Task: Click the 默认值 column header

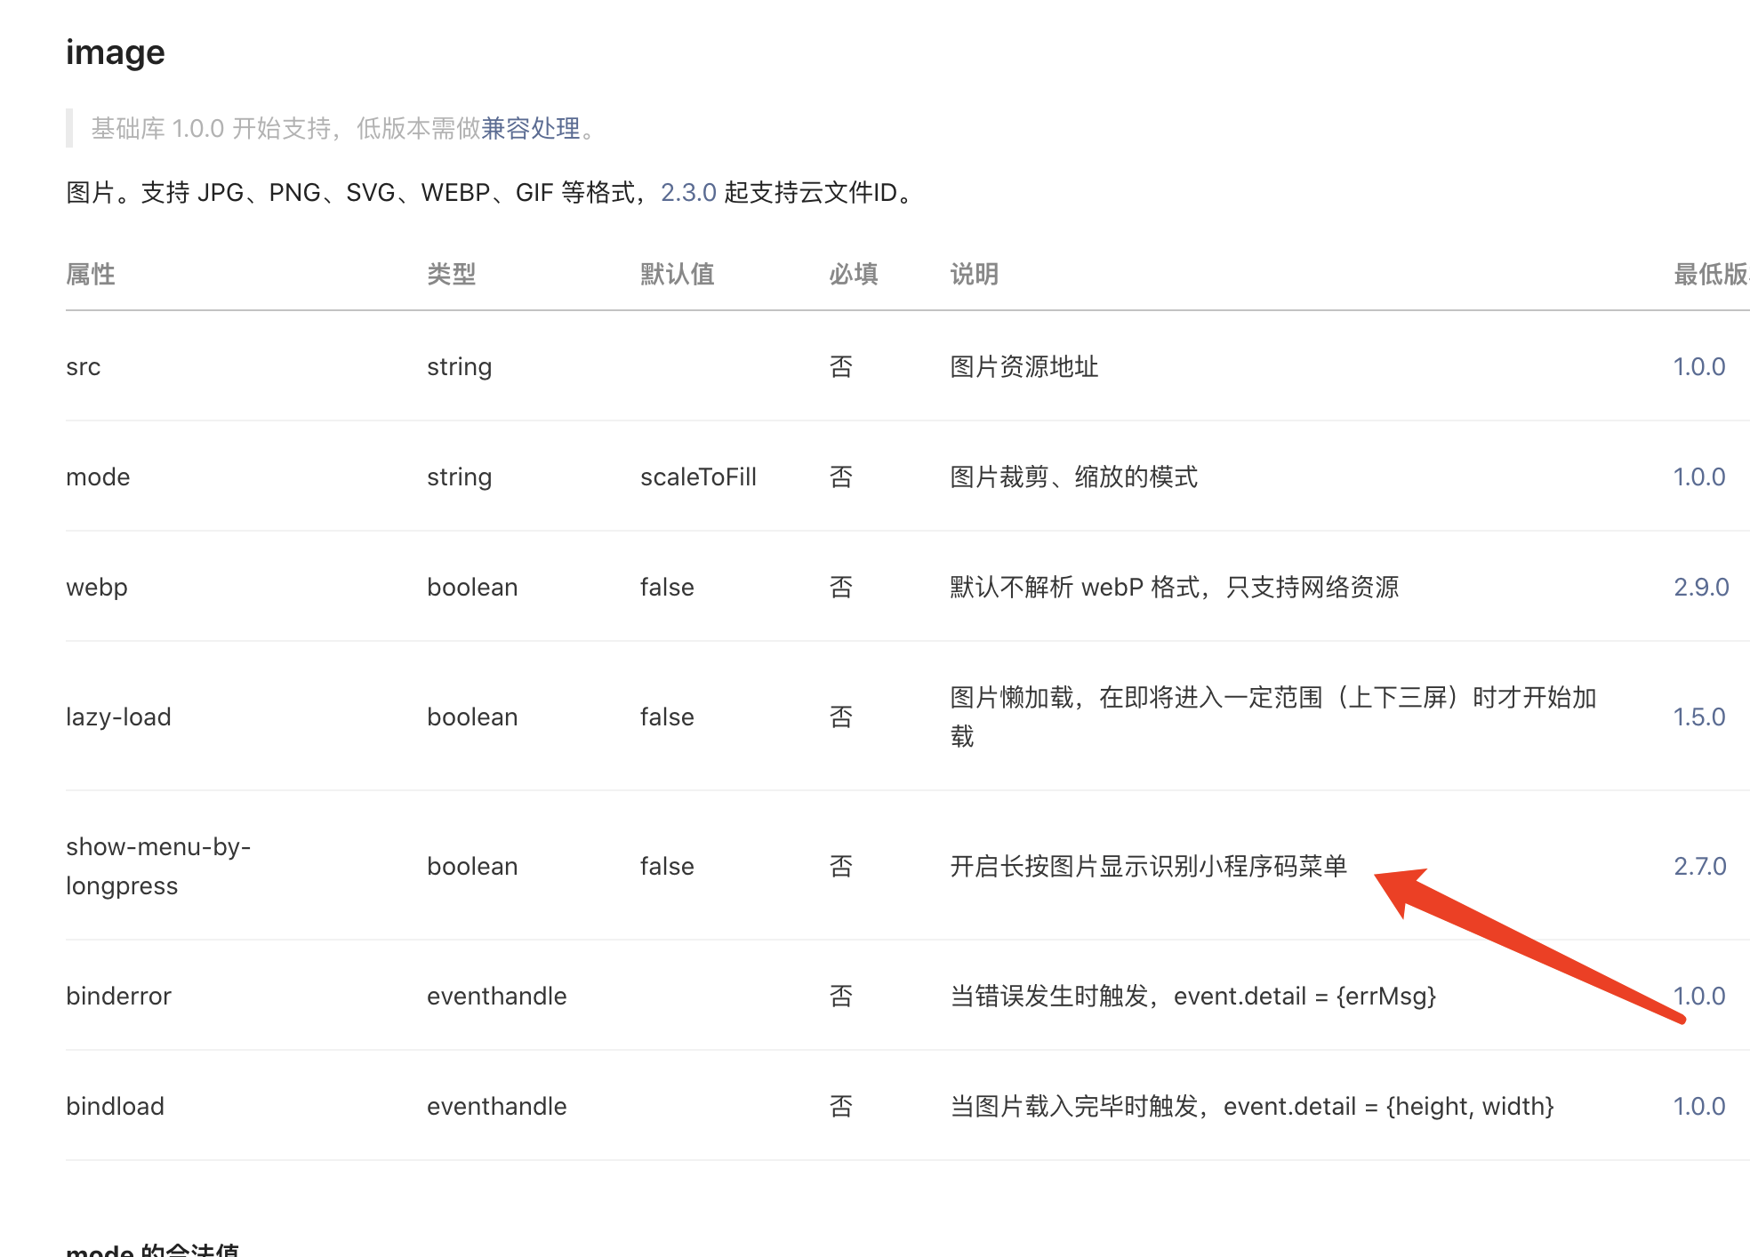Action: (677, 275)
